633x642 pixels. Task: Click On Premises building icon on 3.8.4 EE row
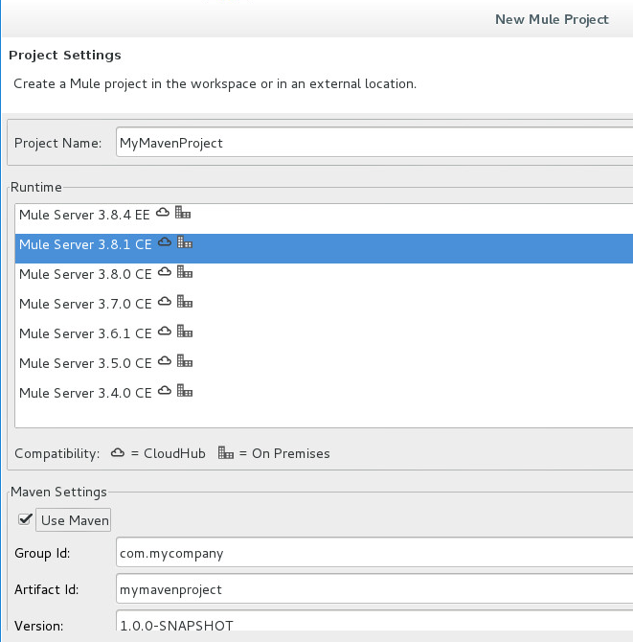click(183, 212)
